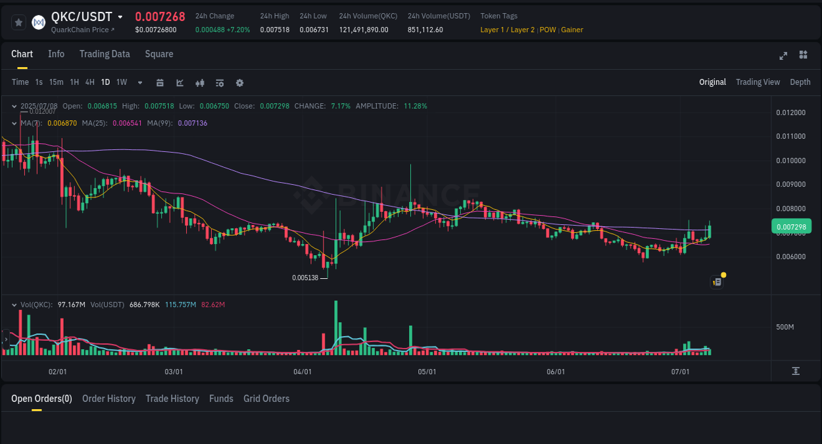Collapse the volume panel chevron

coord(14,305)
